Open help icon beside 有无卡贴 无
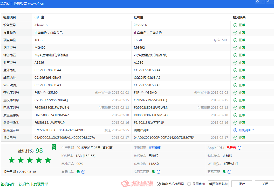The width and height of the screenshot is (274, 189). point(83,172)
